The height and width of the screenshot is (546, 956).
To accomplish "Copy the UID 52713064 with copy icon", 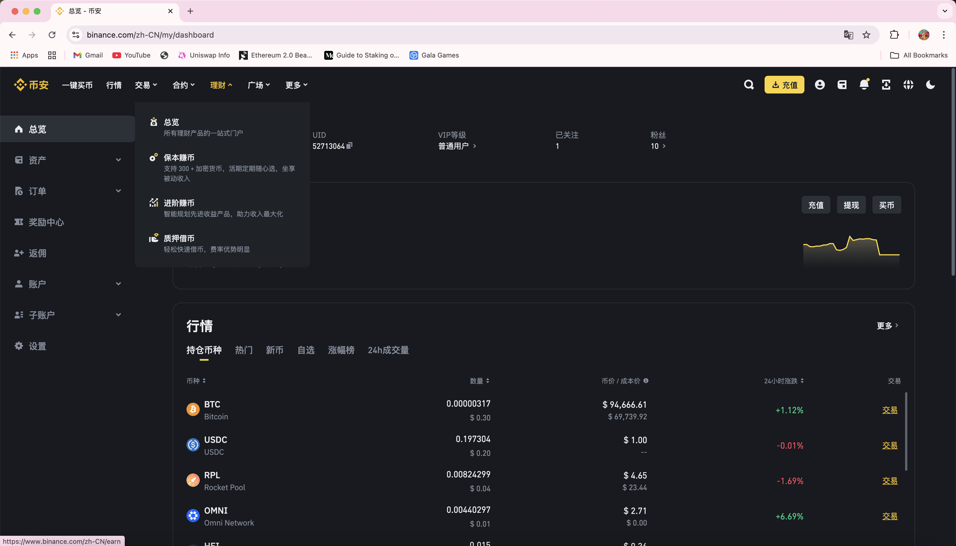I will 349,145.
